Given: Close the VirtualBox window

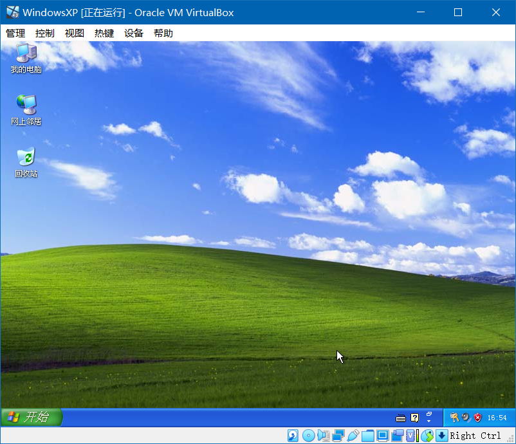Looking at the screenshot, I should pos(496,12).
